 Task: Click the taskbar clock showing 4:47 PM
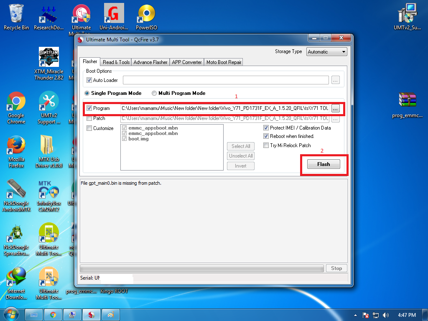(x=407, y=315)
